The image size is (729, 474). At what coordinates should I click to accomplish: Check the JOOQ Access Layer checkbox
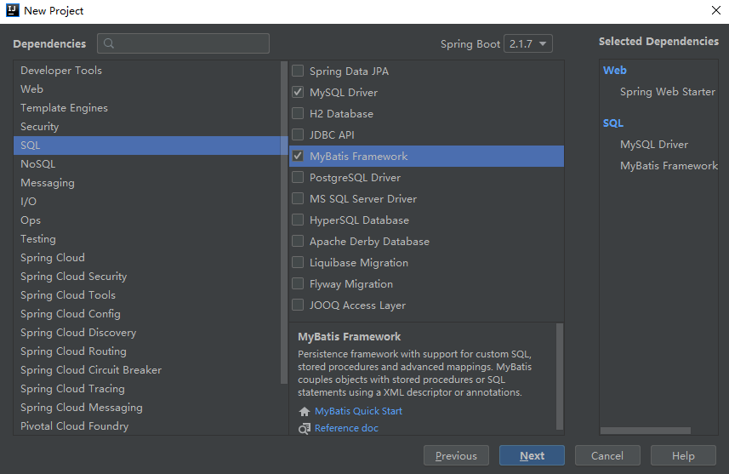(298, 305)
